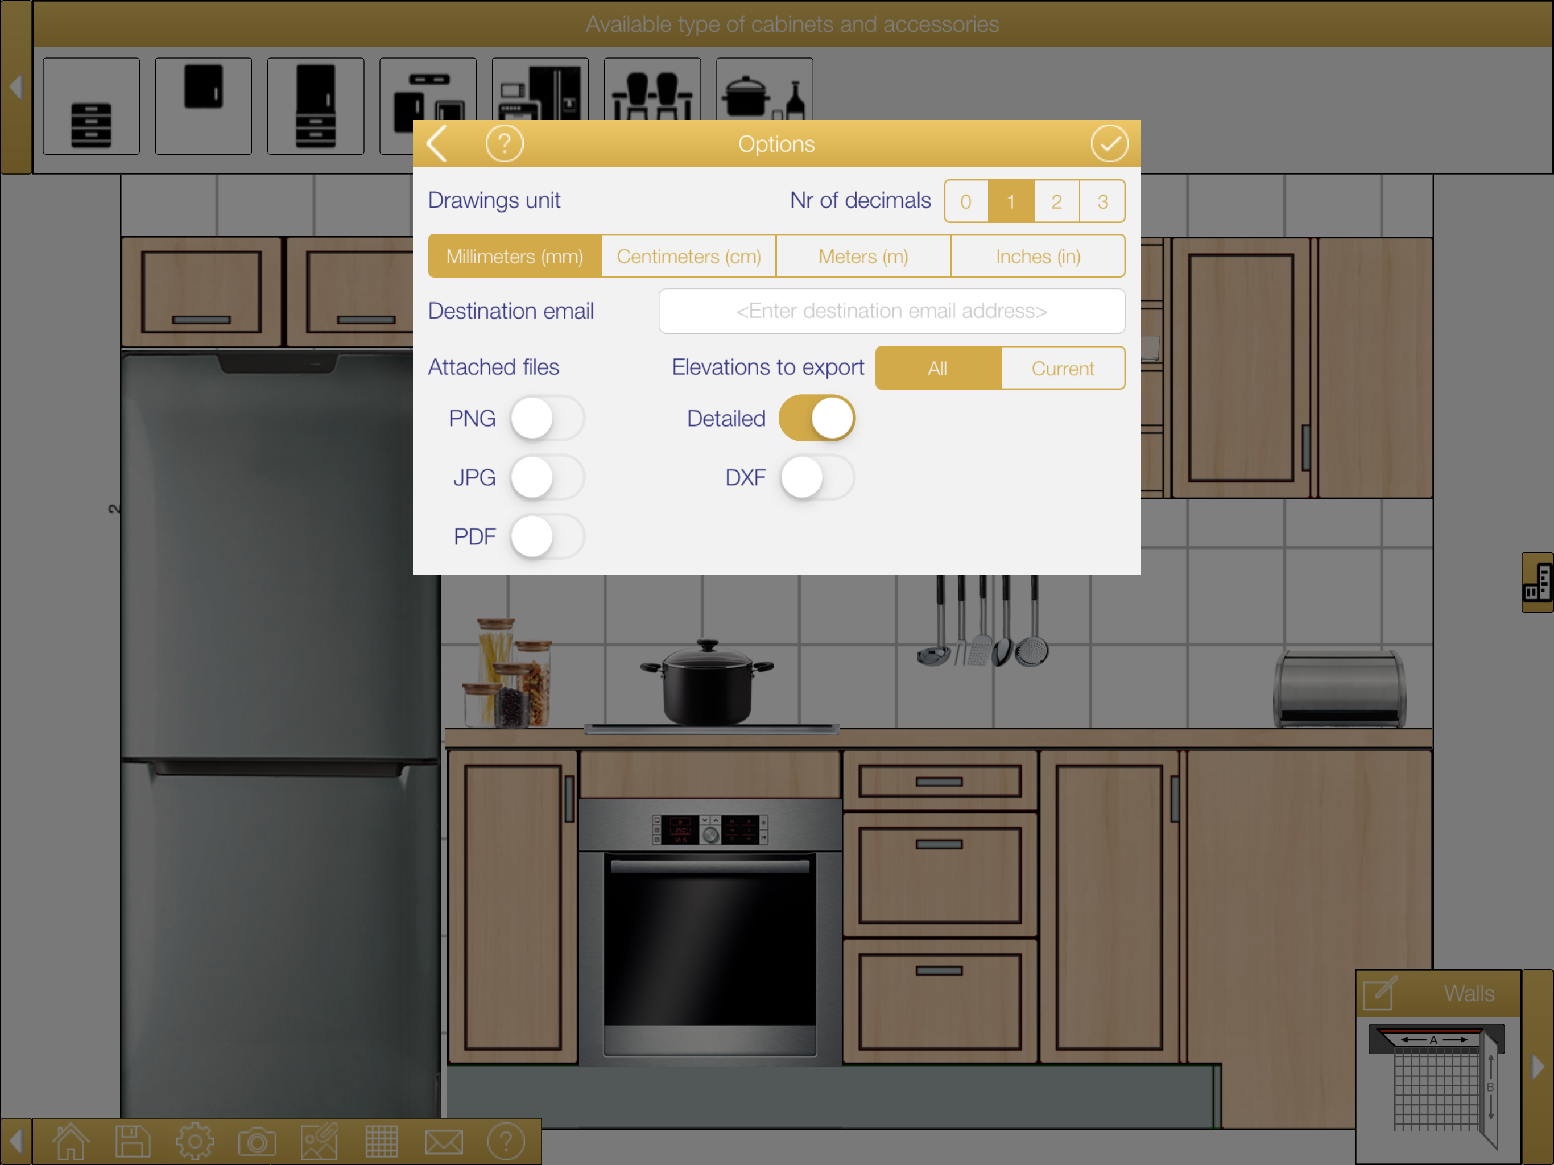Click the checkmark icon to confirm Options
This screenshot has height=1165, width=1554.
point(1109,144)
